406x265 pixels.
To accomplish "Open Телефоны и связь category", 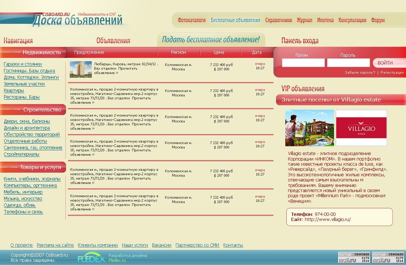I will pyautogui.click(x=23, y=212).
